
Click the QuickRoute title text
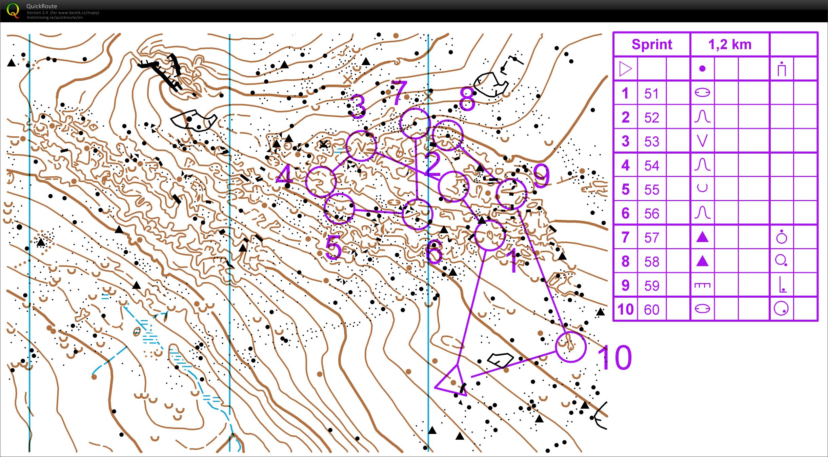click(x=42, y=6)
